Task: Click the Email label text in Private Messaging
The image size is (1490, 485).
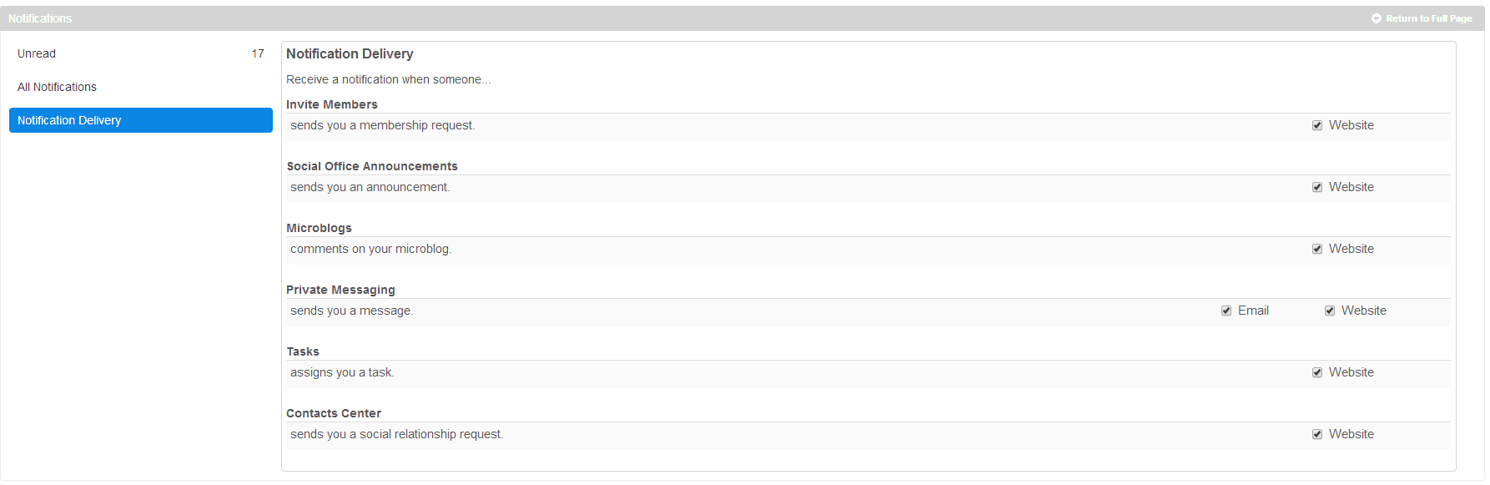Action: pyautogui.click(x=1253, y=311)
